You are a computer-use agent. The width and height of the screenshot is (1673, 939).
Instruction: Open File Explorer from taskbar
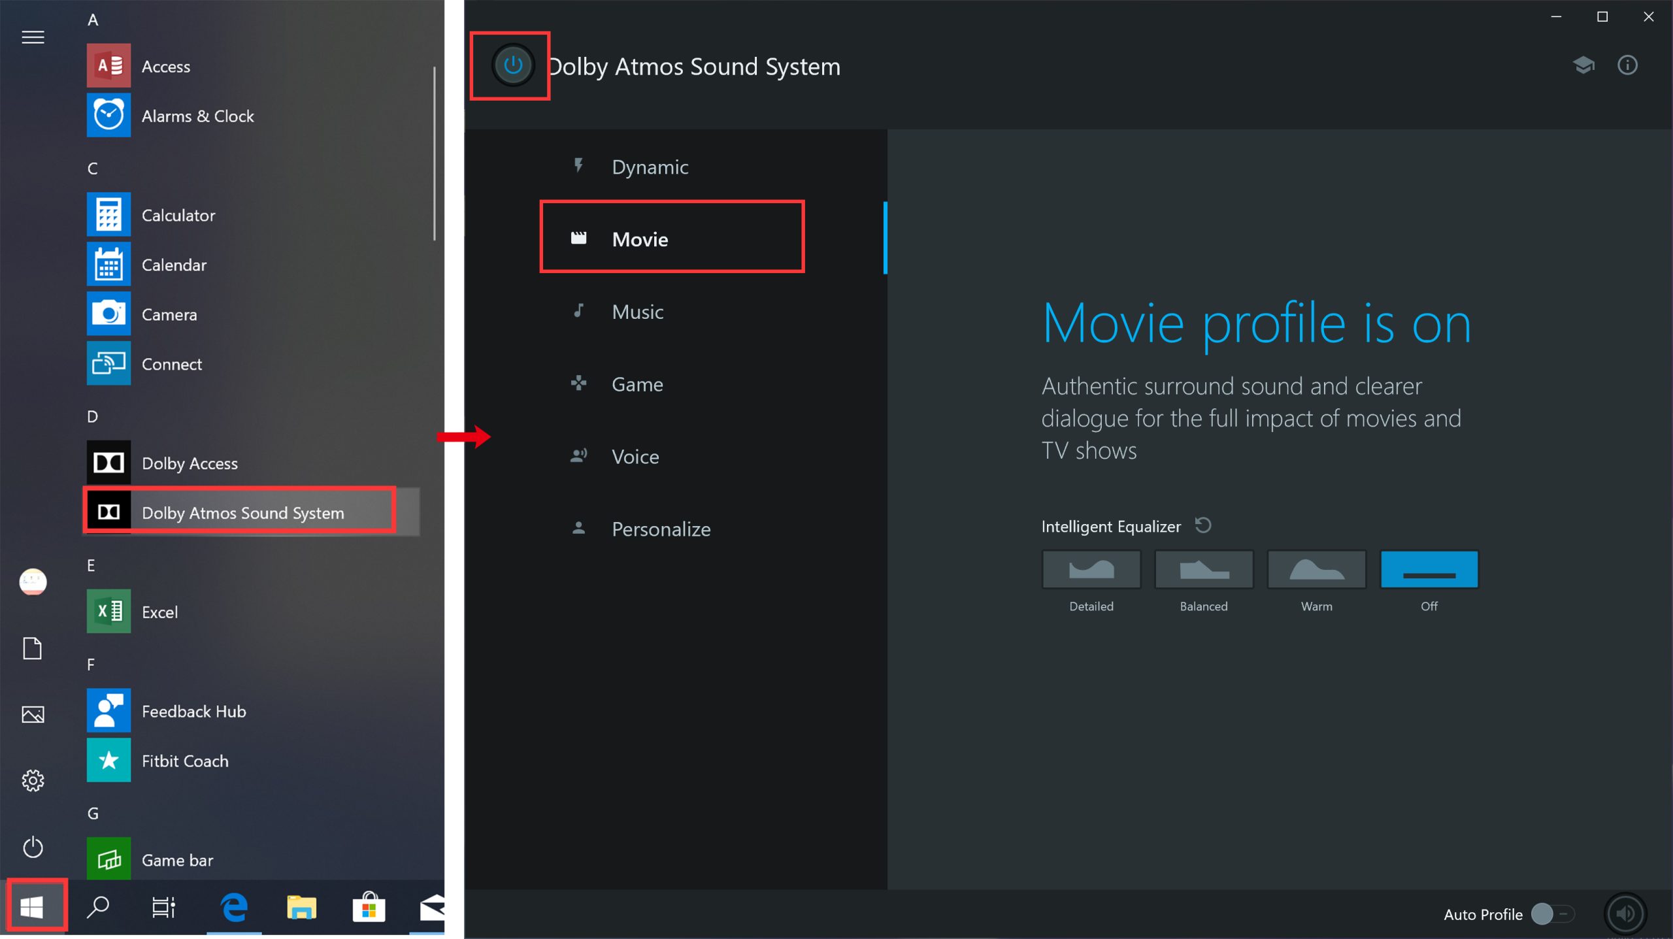coord(301,907)
